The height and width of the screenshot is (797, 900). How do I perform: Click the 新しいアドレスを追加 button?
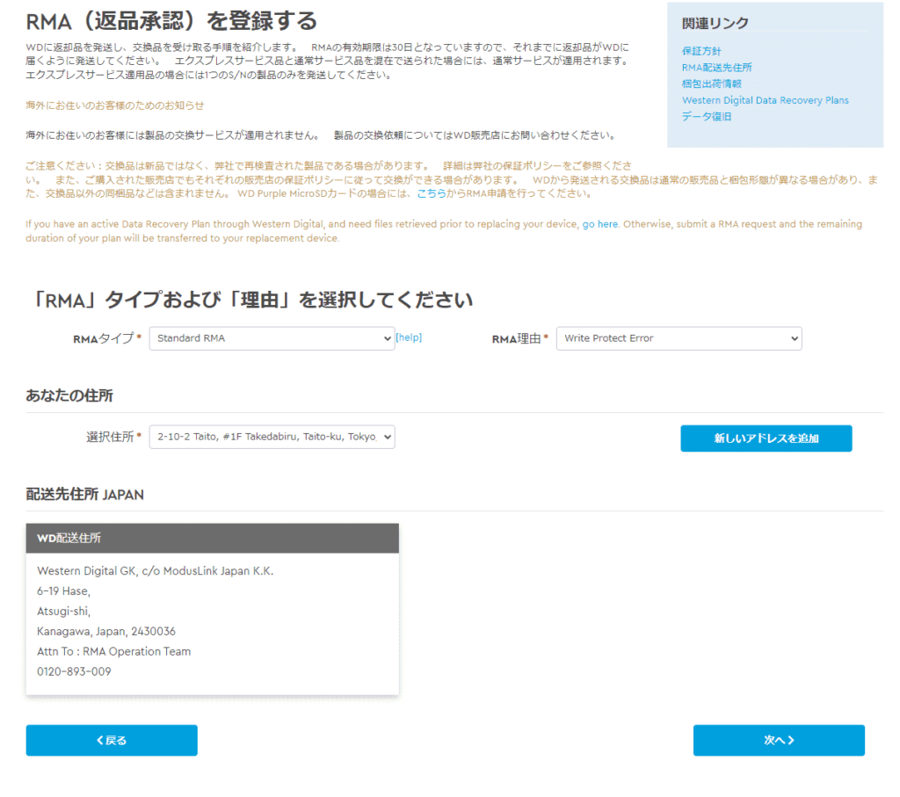click(766, 438)
